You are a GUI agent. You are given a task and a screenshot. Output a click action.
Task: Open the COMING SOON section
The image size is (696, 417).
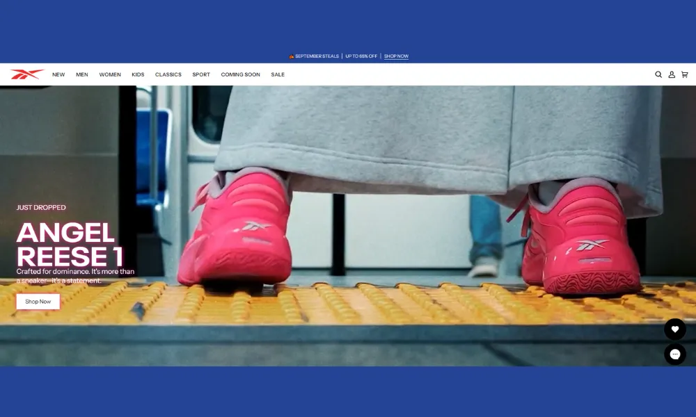(240, 74)
